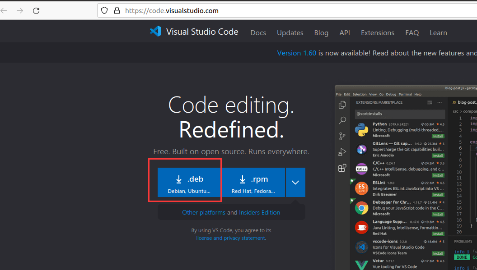Image resolution: width=477 pixels, height=270 pixels.
Task: Open the three-dots menu in Marketplace header
Action: tap(440, 103)
